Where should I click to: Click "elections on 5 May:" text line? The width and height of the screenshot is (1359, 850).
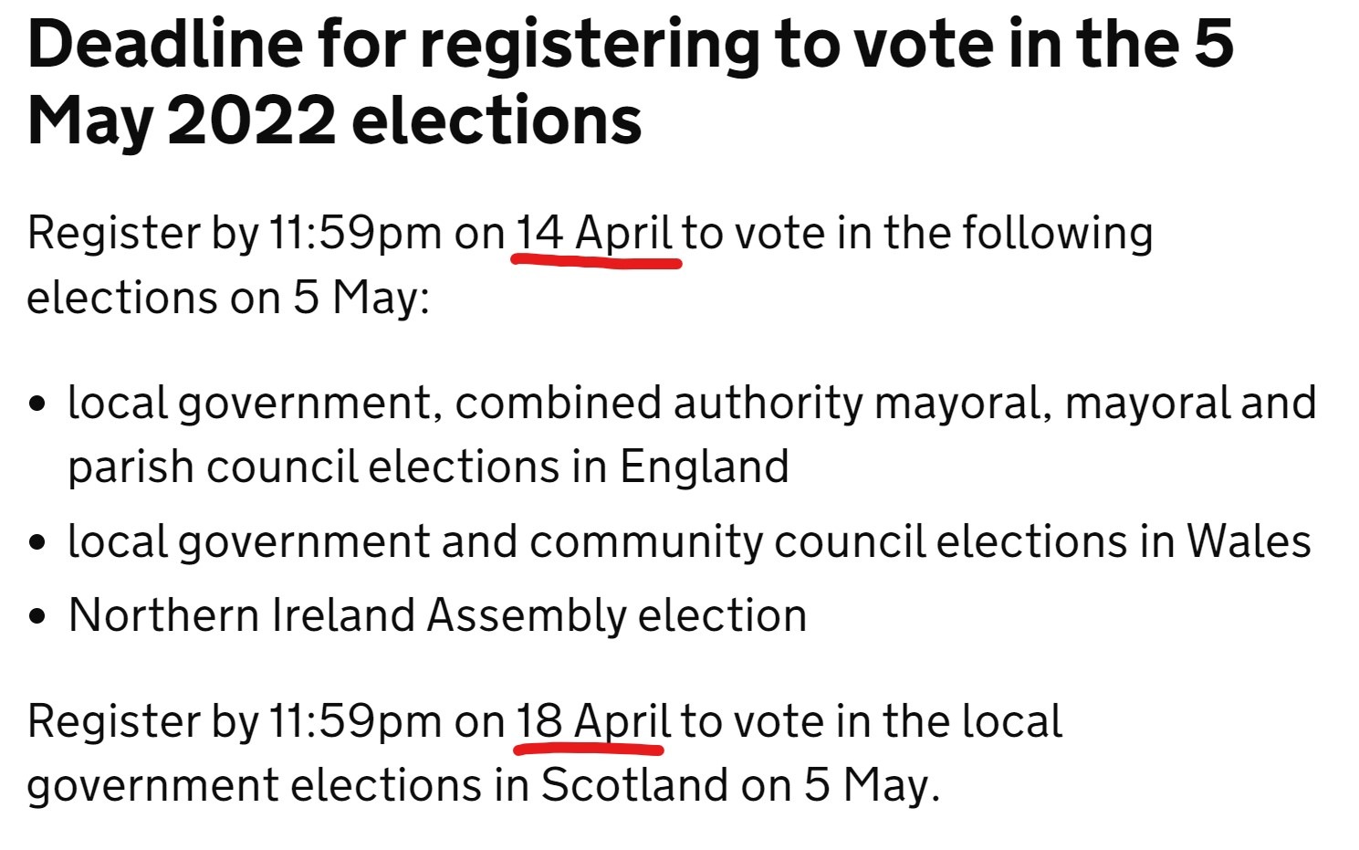tap(228, 298)
